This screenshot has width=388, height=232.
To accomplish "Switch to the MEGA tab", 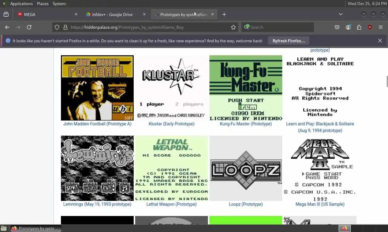I will [47, 14].
